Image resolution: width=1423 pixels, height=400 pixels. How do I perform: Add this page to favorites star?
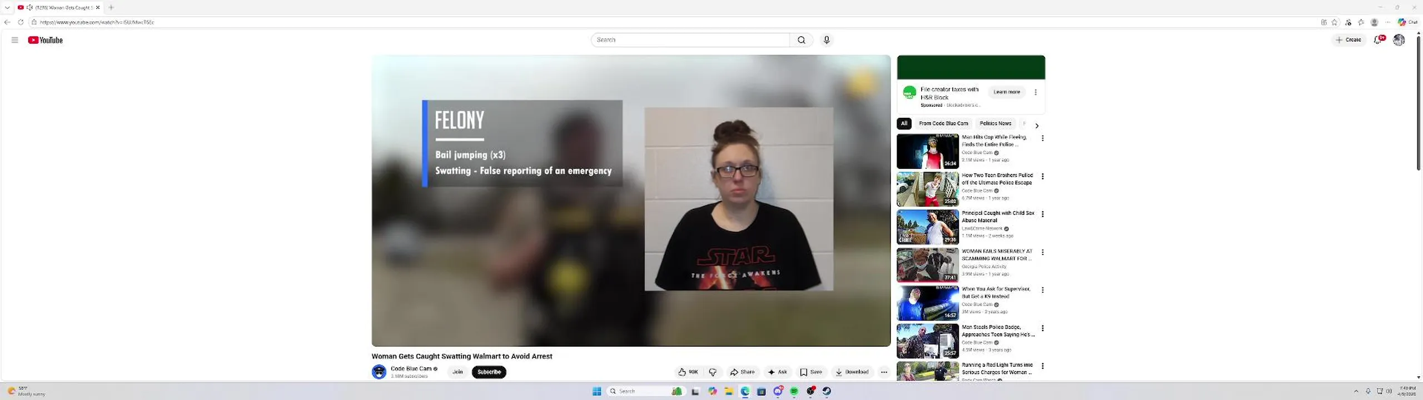pos(1335,22)
